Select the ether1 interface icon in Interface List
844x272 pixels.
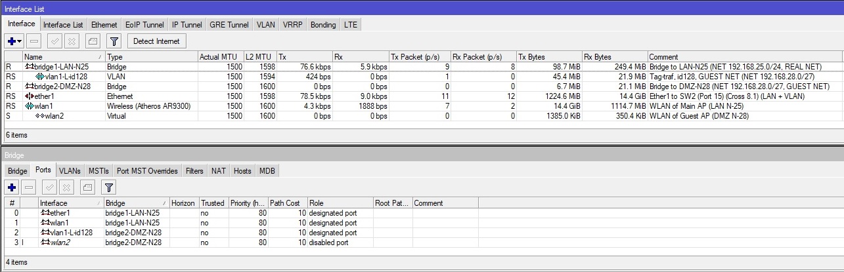coord(30,96)
